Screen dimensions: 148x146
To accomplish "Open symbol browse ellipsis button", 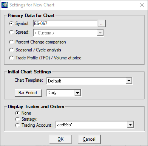I will 102,23.
